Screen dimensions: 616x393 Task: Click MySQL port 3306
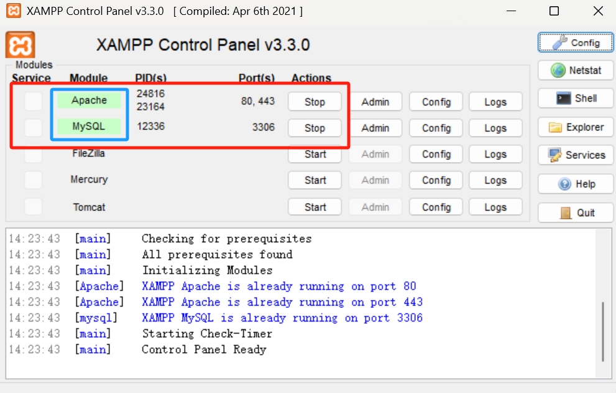point(263,127)
